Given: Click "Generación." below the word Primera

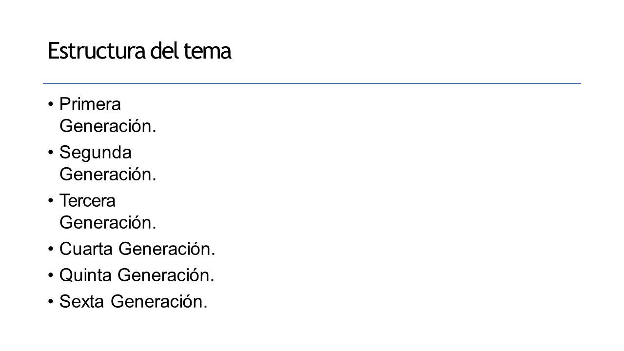Looking at the screenshot, I should (108, 127).
